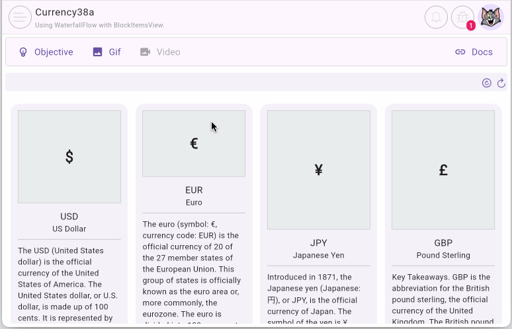Open the Docs link

(x=482, y=52)
